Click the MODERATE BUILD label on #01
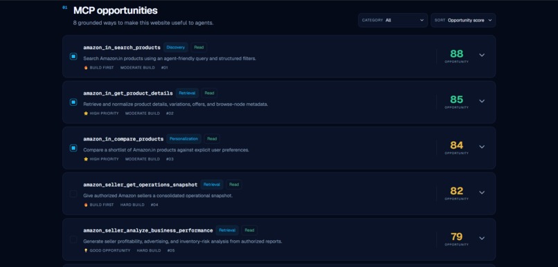This screenshot has width=558, height=267. tap(137, 68)
